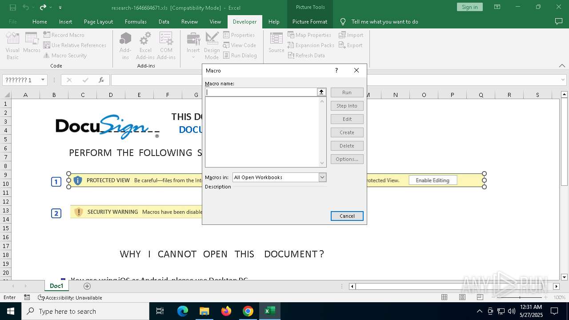Click Export XML button
This screenshot has height=320, width=569.
pos(351,45)
